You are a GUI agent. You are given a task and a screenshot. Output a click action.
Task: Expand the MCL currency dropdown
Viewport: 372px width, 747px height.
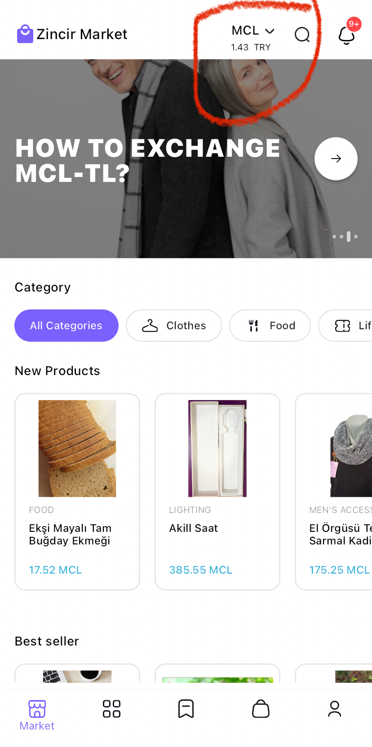point(253,31)
